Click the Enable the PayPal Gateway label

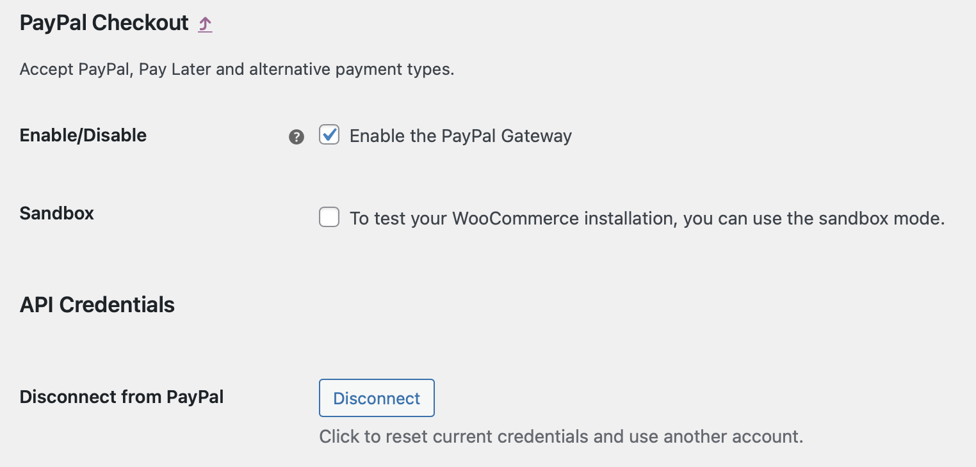tap(459, 136)
